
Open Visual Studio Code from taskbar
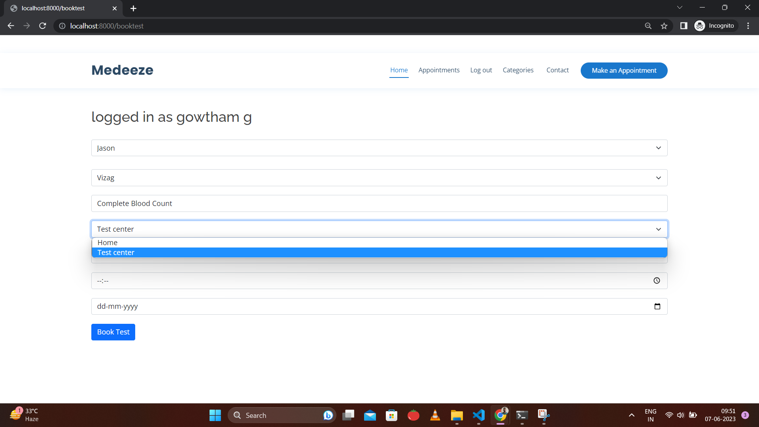tap(478, 415)
